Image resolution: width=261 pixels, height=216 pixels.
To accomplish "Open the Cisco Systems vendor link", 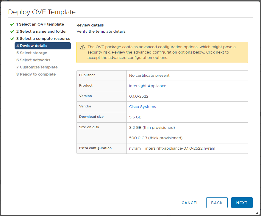I will tap(142, 107).
